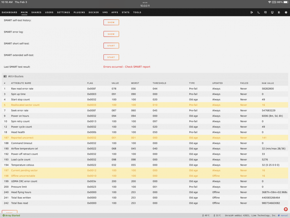This screenshot has width=290, height=218.
Task: Tap the three dots above address
Action: pyautogui.click(x=145, y=3)
